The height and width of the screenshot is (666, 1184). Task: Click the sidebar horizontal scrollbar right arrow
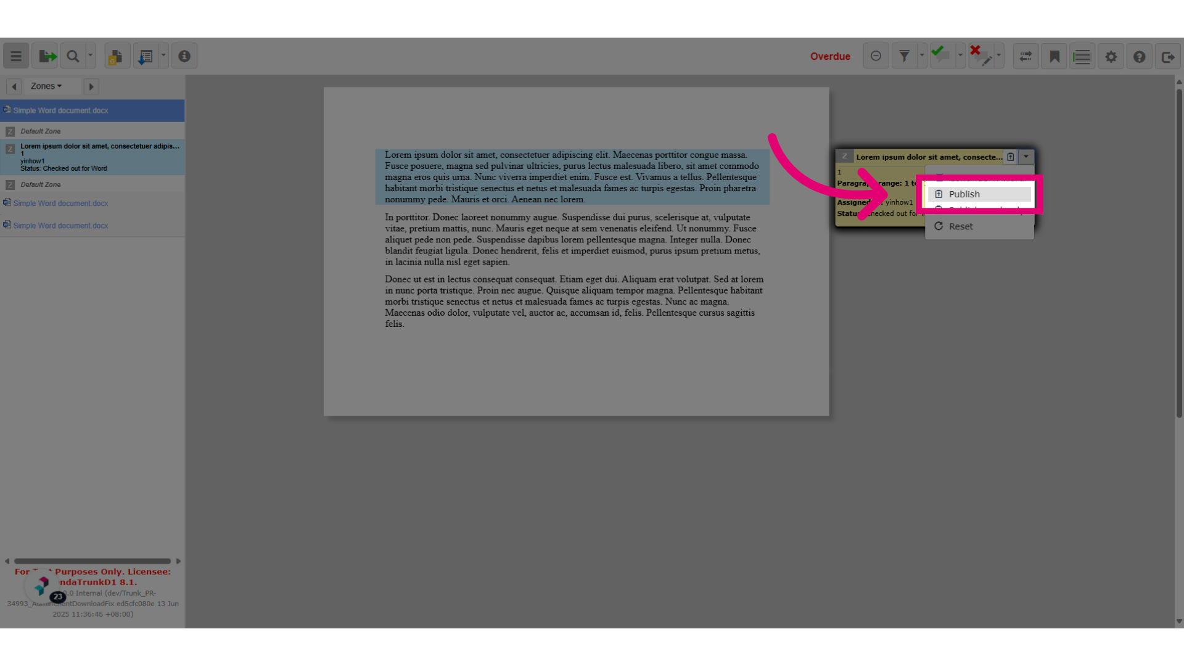(x=178, y=561)
